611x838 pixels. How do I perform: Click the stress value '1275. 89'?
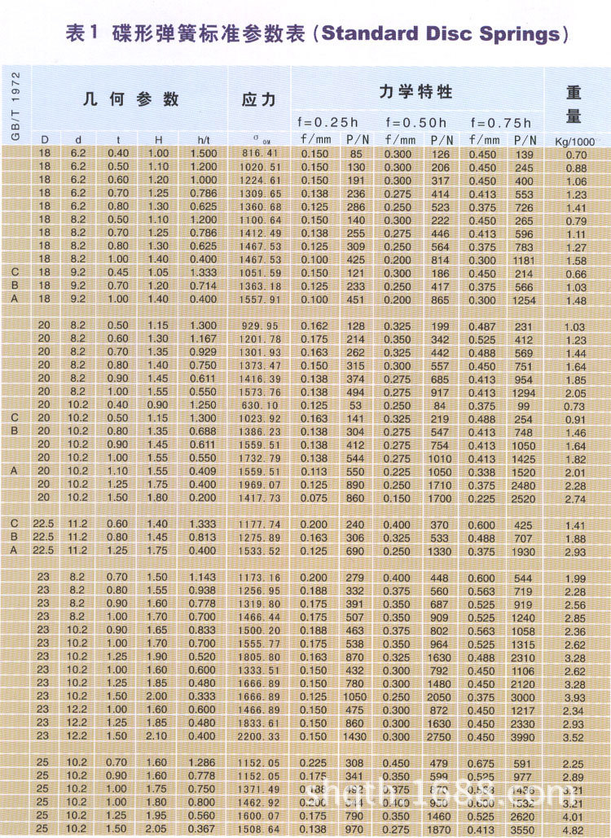pos(259,538)
